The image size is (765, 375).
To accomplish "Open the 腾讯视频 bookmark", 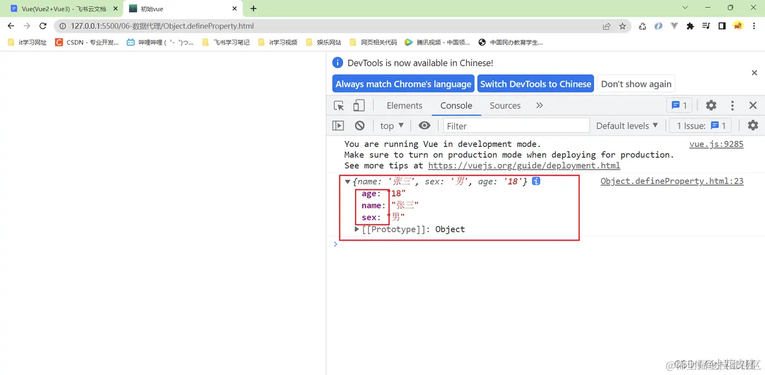I will pos(437,42).
